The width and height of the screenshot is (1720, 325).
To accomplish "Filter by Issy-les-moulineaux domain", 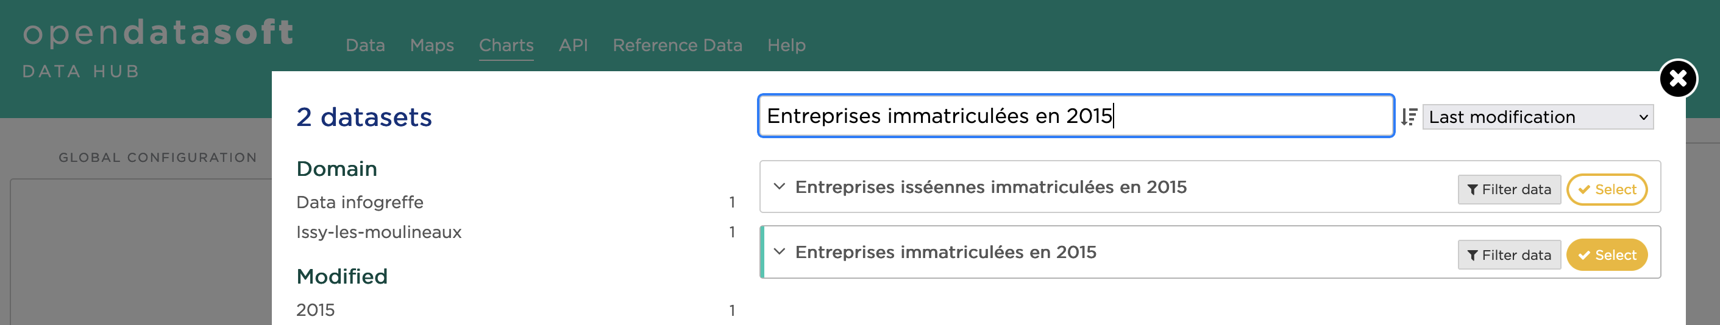I will (x=378, y=232).
